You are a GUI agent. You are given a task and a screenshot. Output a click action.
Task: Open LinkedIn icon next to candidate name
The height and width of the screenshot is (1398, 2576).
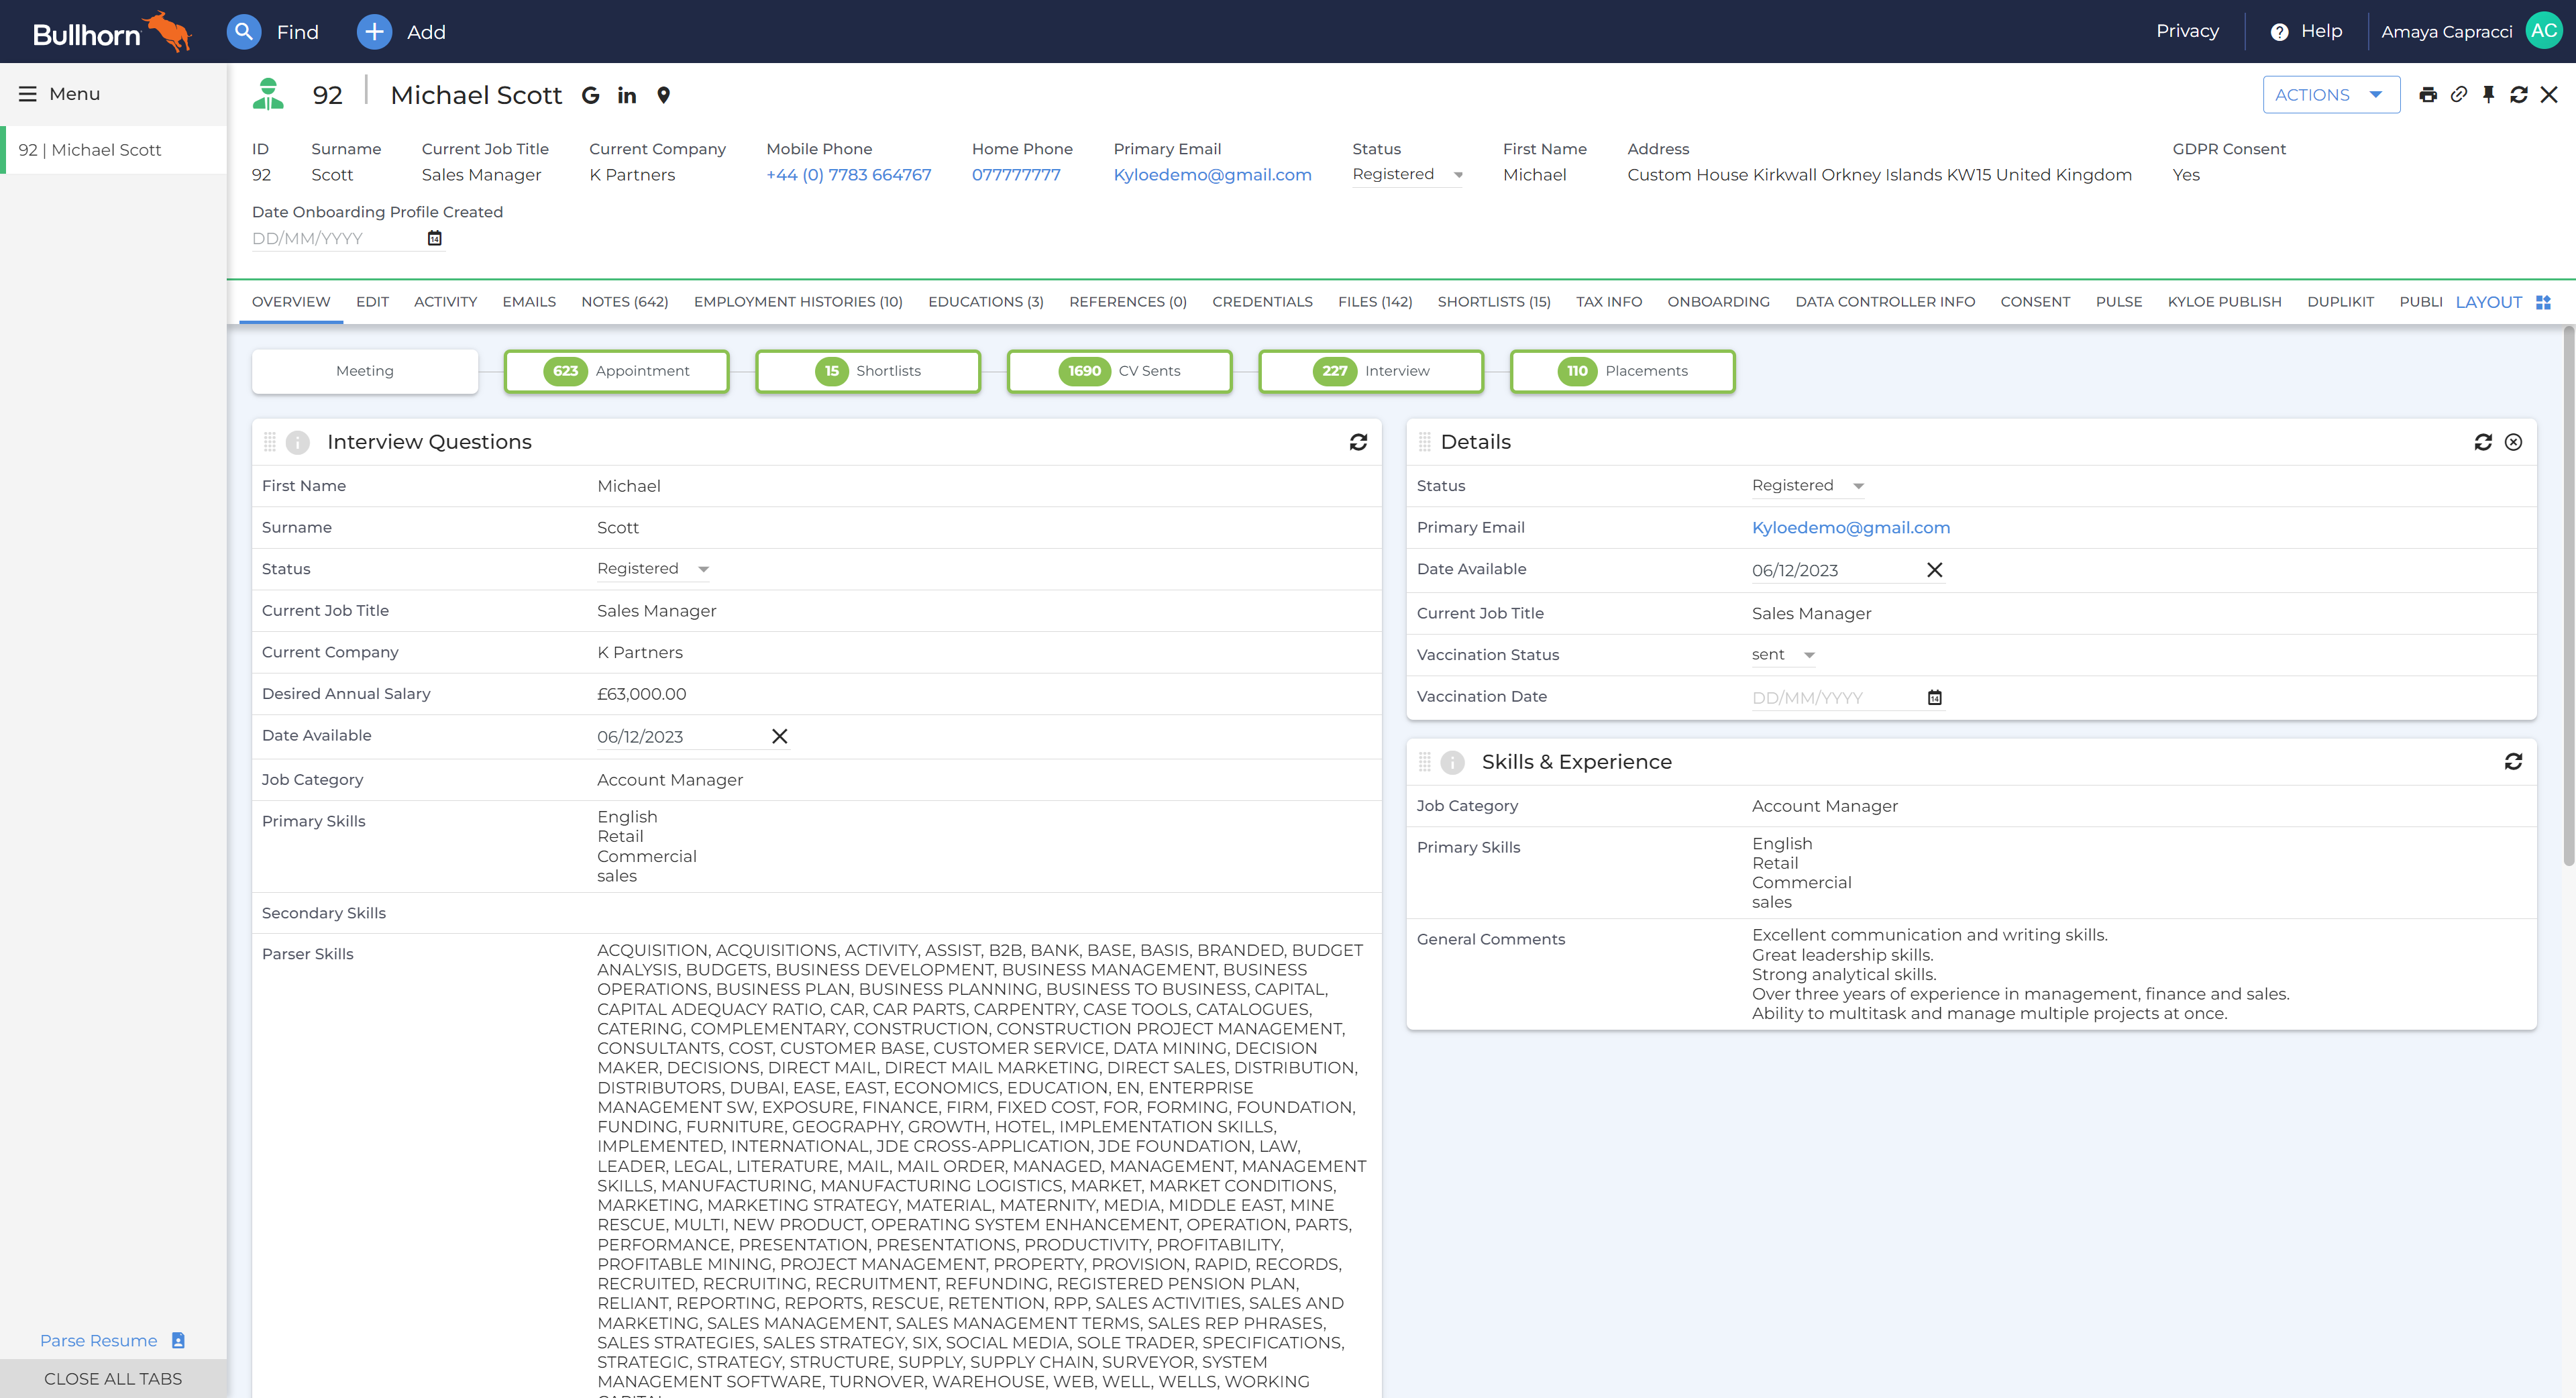point(627,95)
